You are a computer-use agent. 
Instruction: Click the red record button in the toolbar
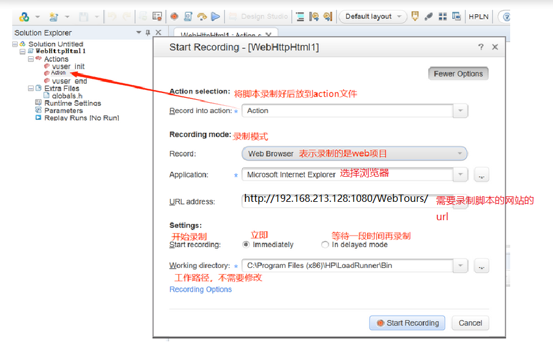(174, 17)
